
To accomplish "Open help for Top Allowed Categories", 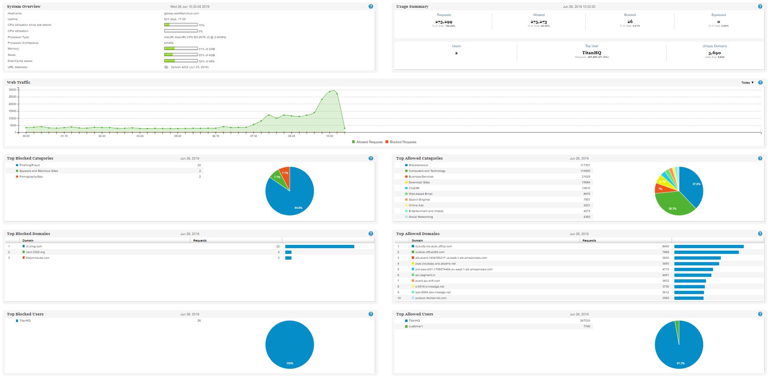I will pos(760,158).
